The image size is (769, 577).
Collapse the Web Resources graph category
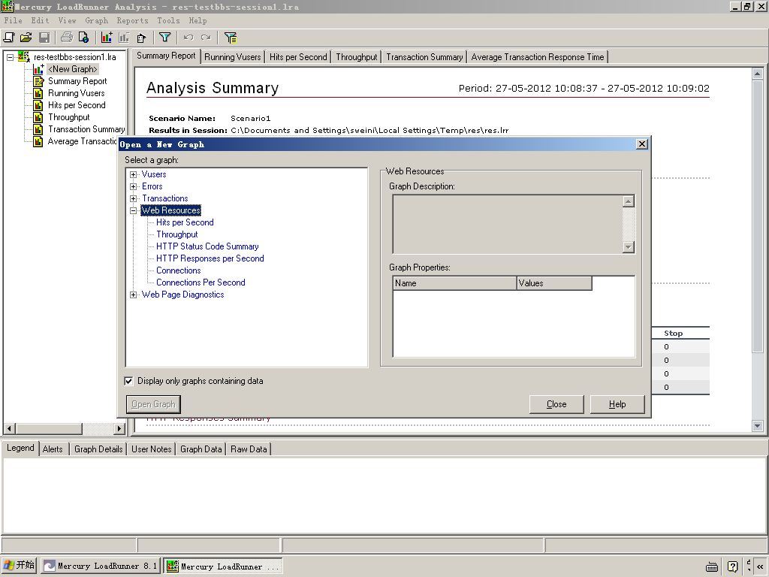click(134, 210)
